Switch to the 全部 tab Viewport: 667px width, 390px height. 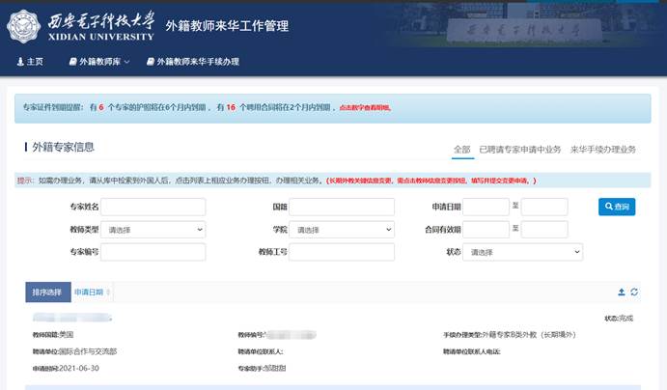click(461, 149)
